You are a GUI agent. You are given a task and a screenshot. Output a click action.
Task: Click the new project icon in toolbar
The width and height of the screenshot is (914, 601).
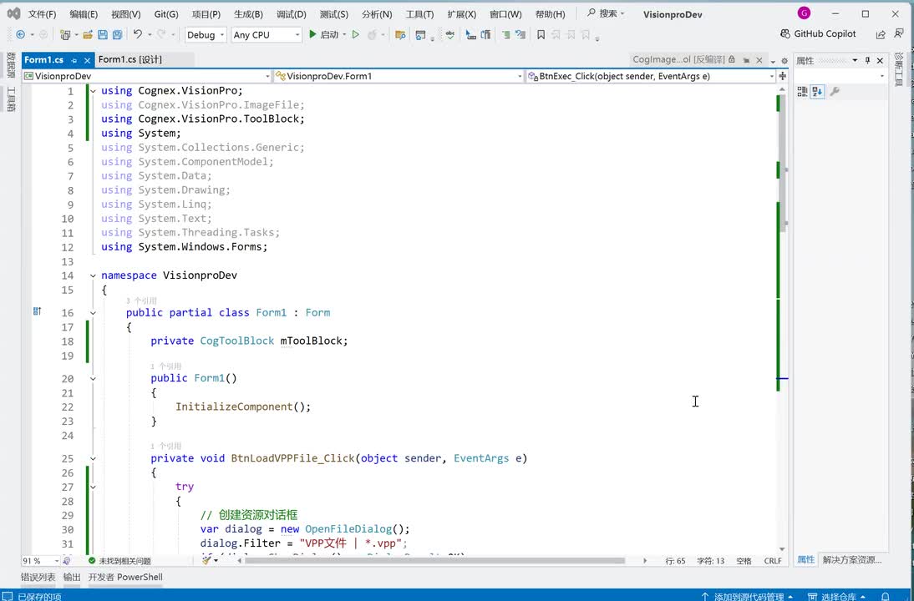(x=64, y=35)
